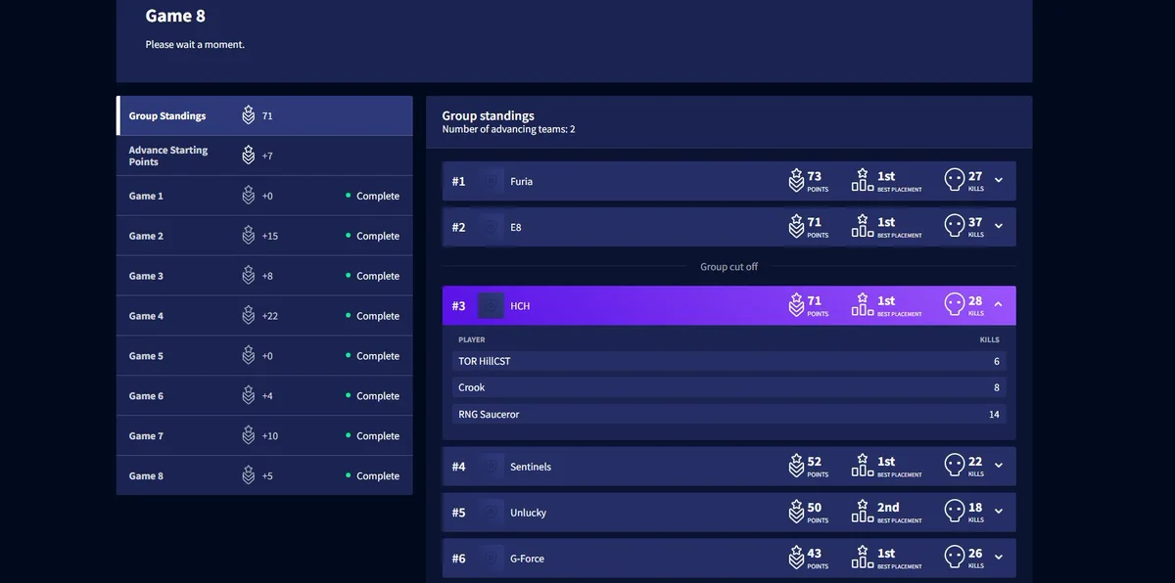
Task: Click the kills skull icon for Sentinels
Action: click(x=955, y=467)
